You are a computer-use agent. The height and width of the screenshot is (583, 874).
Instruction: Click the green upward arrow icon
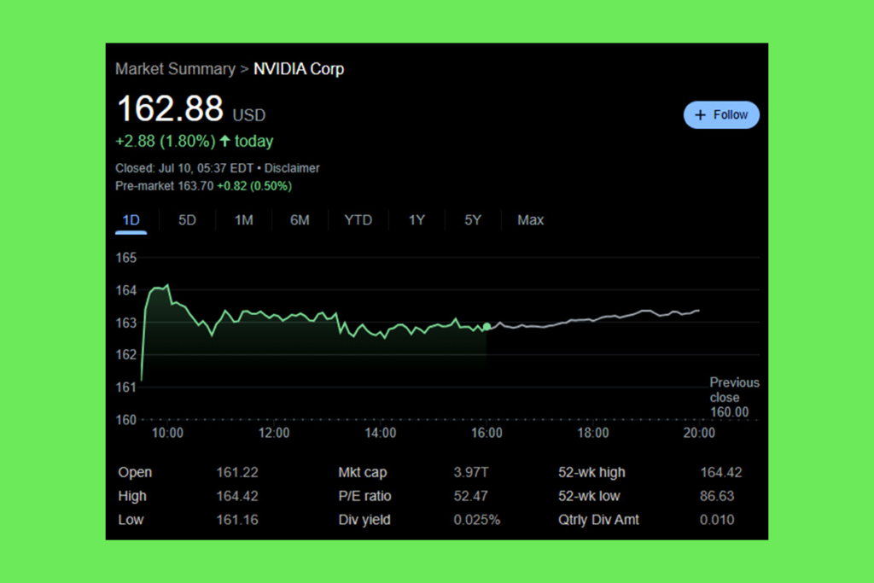tap(225, 141)
